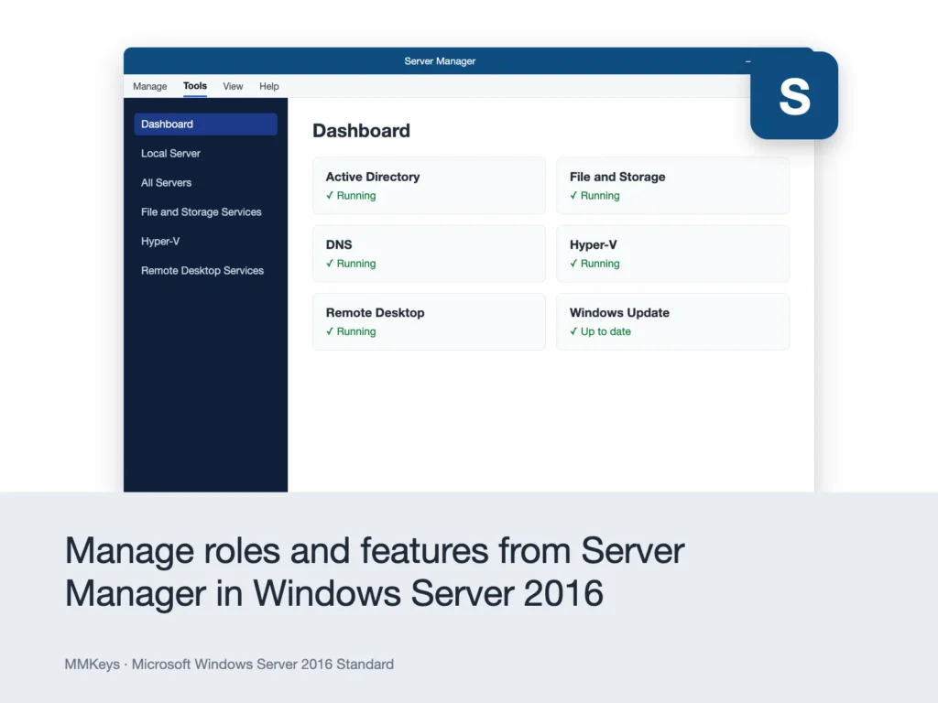Click the large S app logo

click(x=794, y=95)
